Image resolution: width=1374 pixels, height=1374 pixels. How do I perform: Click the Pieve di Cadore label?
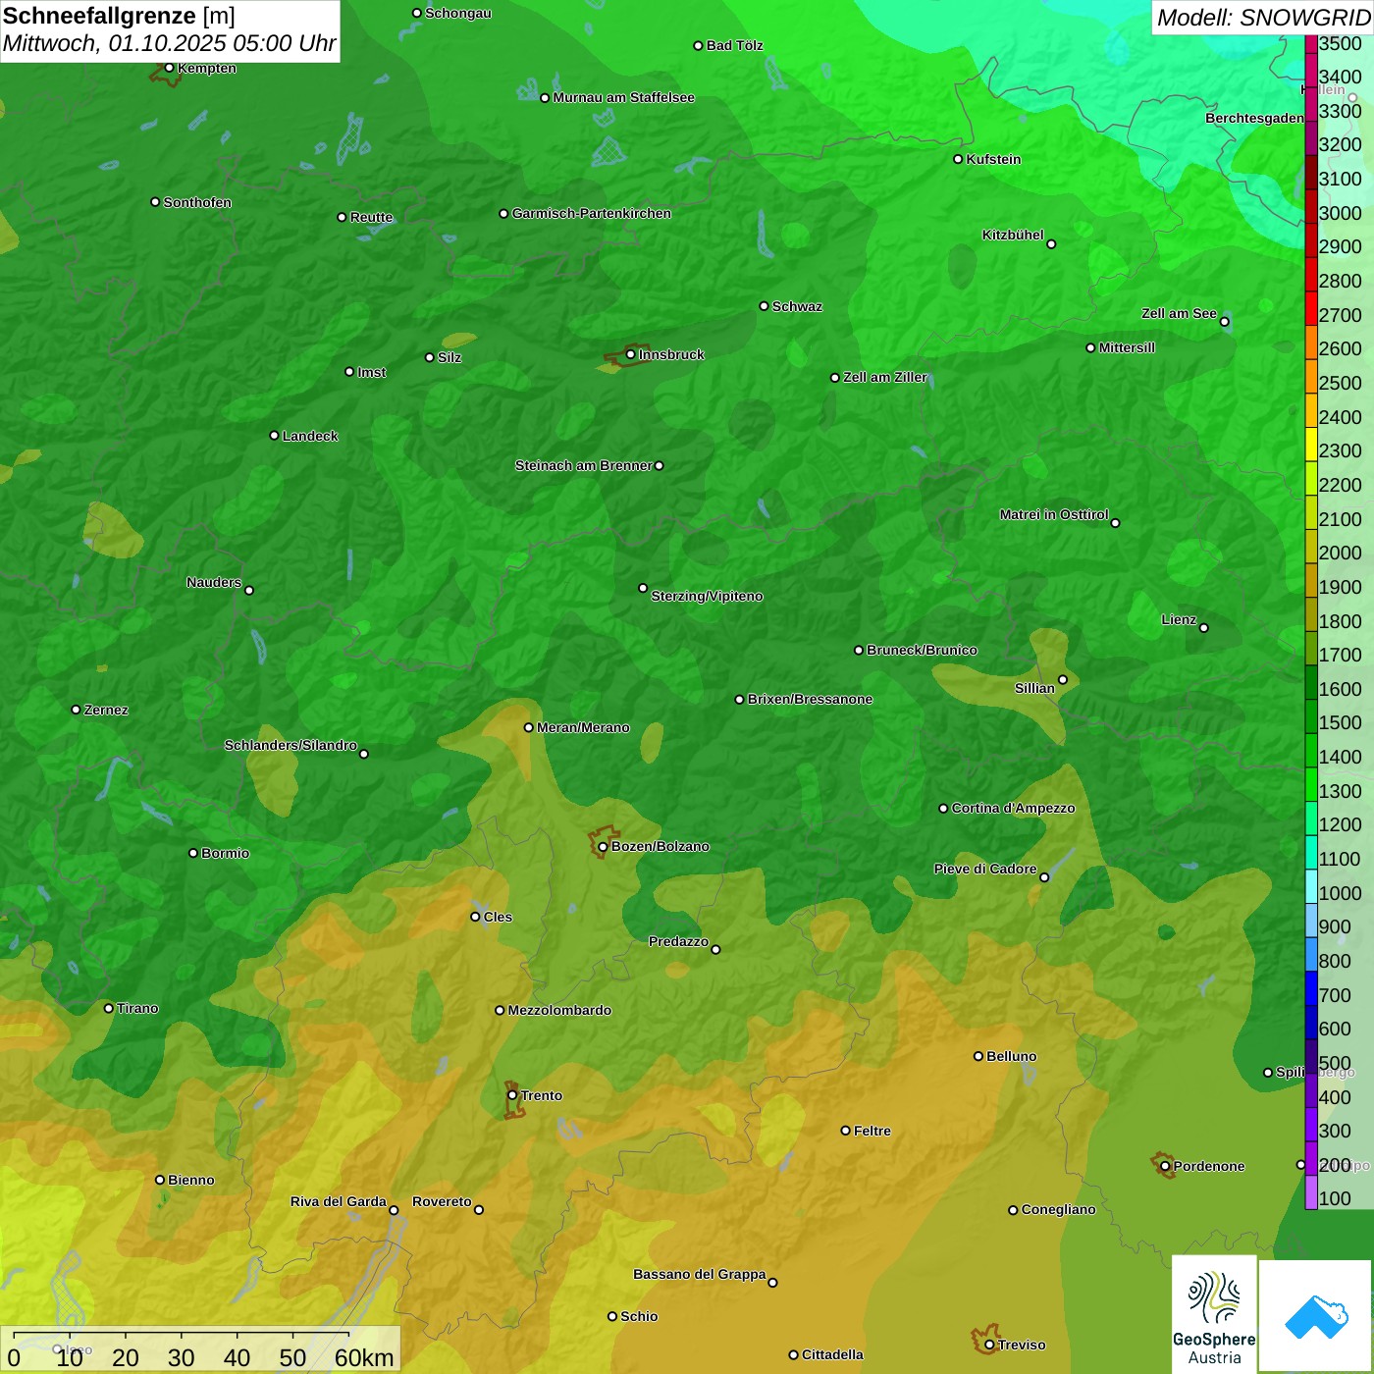[985, 869]
